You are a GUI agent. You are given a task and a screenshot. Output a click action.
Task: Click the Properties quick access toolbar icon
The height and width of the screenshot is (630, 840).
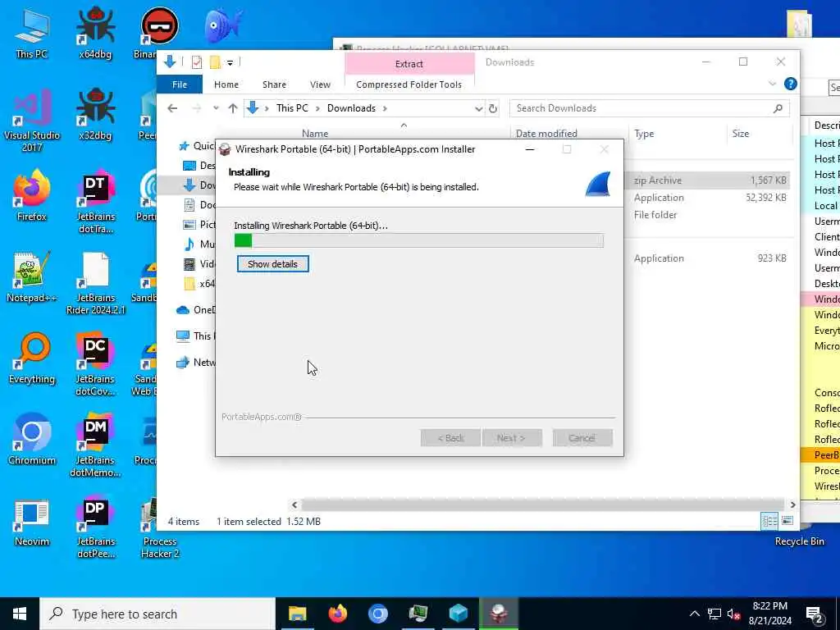pyautogui.click(x=197, y=62)
